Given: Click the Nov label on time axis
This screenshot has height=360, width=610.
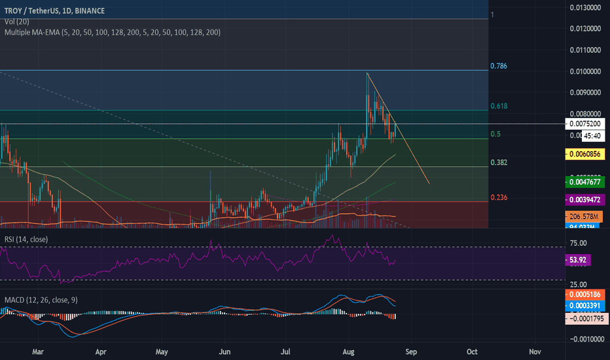Looking at the screenshot, I should coord(535,352).
